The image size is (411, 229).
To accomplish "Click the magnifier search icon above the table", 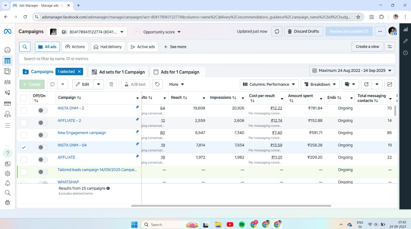I will point(25,47).
